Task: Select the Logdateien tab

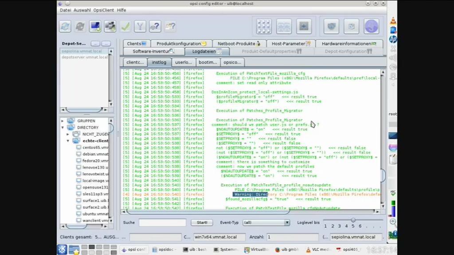Action: pyautogui.click(x=207, y=51)
